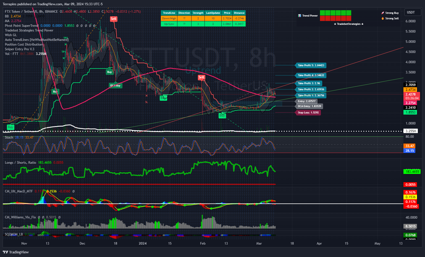The image size is (425, 257).
Task: Click the Trend Power bar-chart icon
Action: tap(300, 16)
